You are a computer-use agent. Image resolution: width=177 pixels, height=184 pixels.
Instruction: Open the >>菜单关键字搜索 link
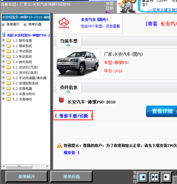coord(162,10)
